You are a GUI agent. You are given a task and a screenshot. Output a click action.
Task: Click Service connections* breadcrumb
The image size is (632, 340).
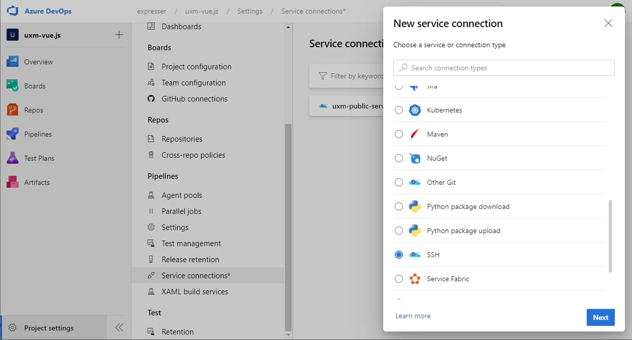pos(313,11)
